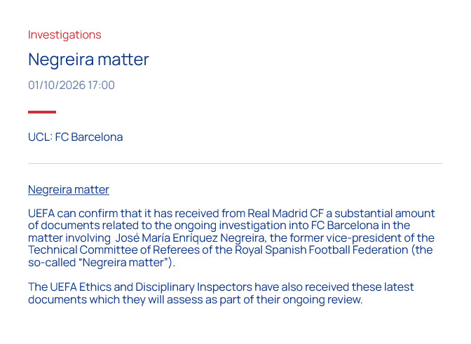Click the Investigations category label
The image size is (471, 344).
click(x=64, y=35)
